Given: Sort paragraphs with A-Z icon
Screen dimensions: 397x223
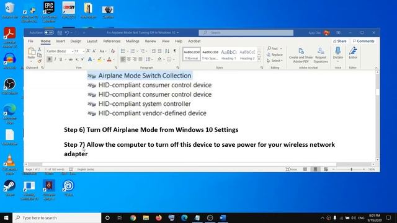Looking at the screenshot, I should coord(167,51).
